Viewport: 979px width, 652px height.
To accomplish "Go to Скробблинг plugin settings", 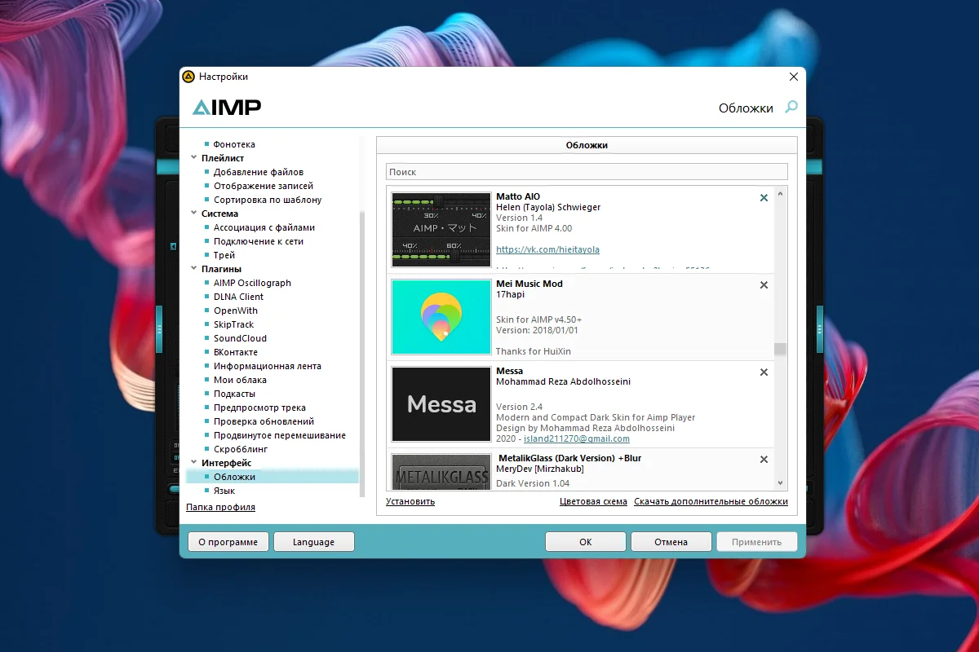I will (x=241, y=449).
